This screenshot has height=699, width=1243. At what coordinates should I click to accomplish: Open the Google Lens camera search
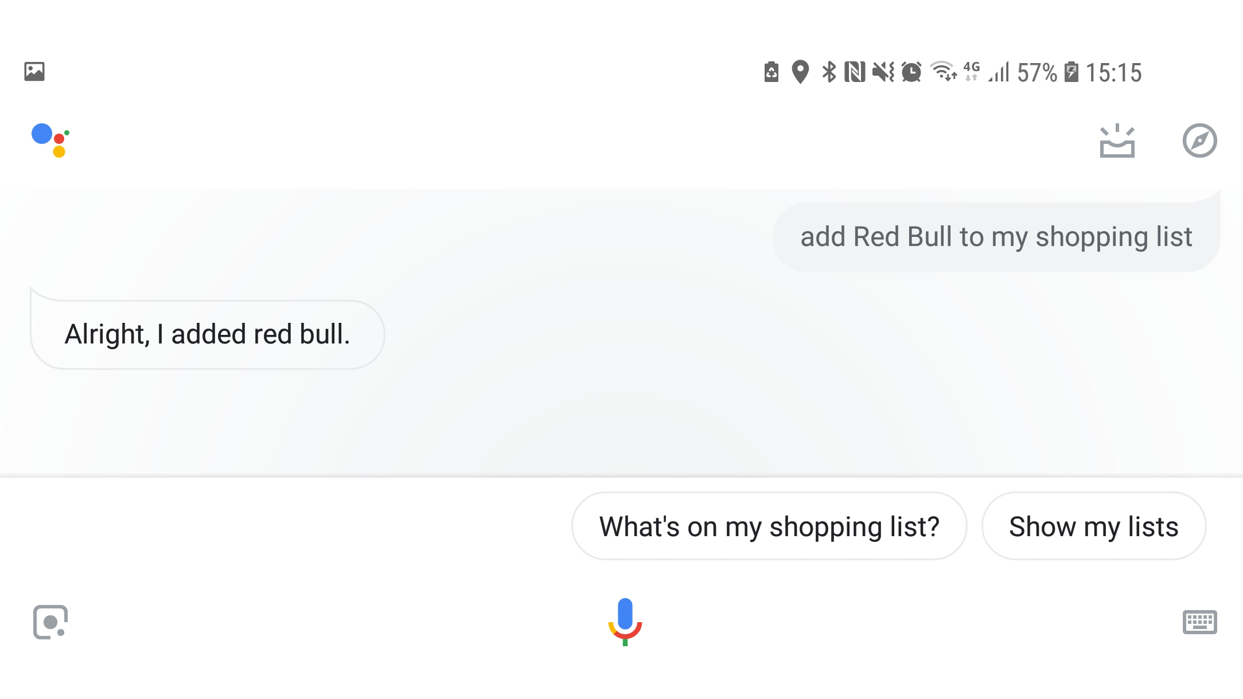pyautogui.click(x=49, y=622)
